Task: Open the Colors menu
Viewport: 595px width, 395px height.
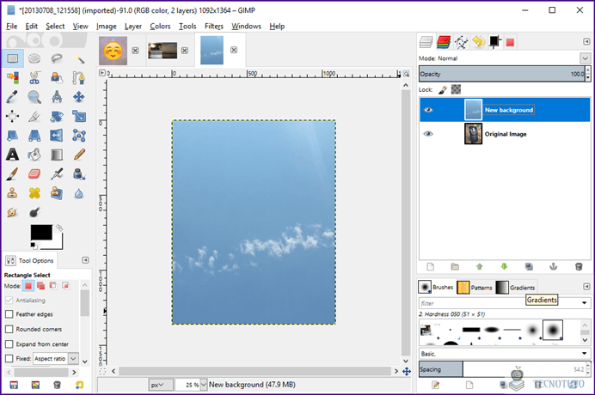Action: [160, 26]
